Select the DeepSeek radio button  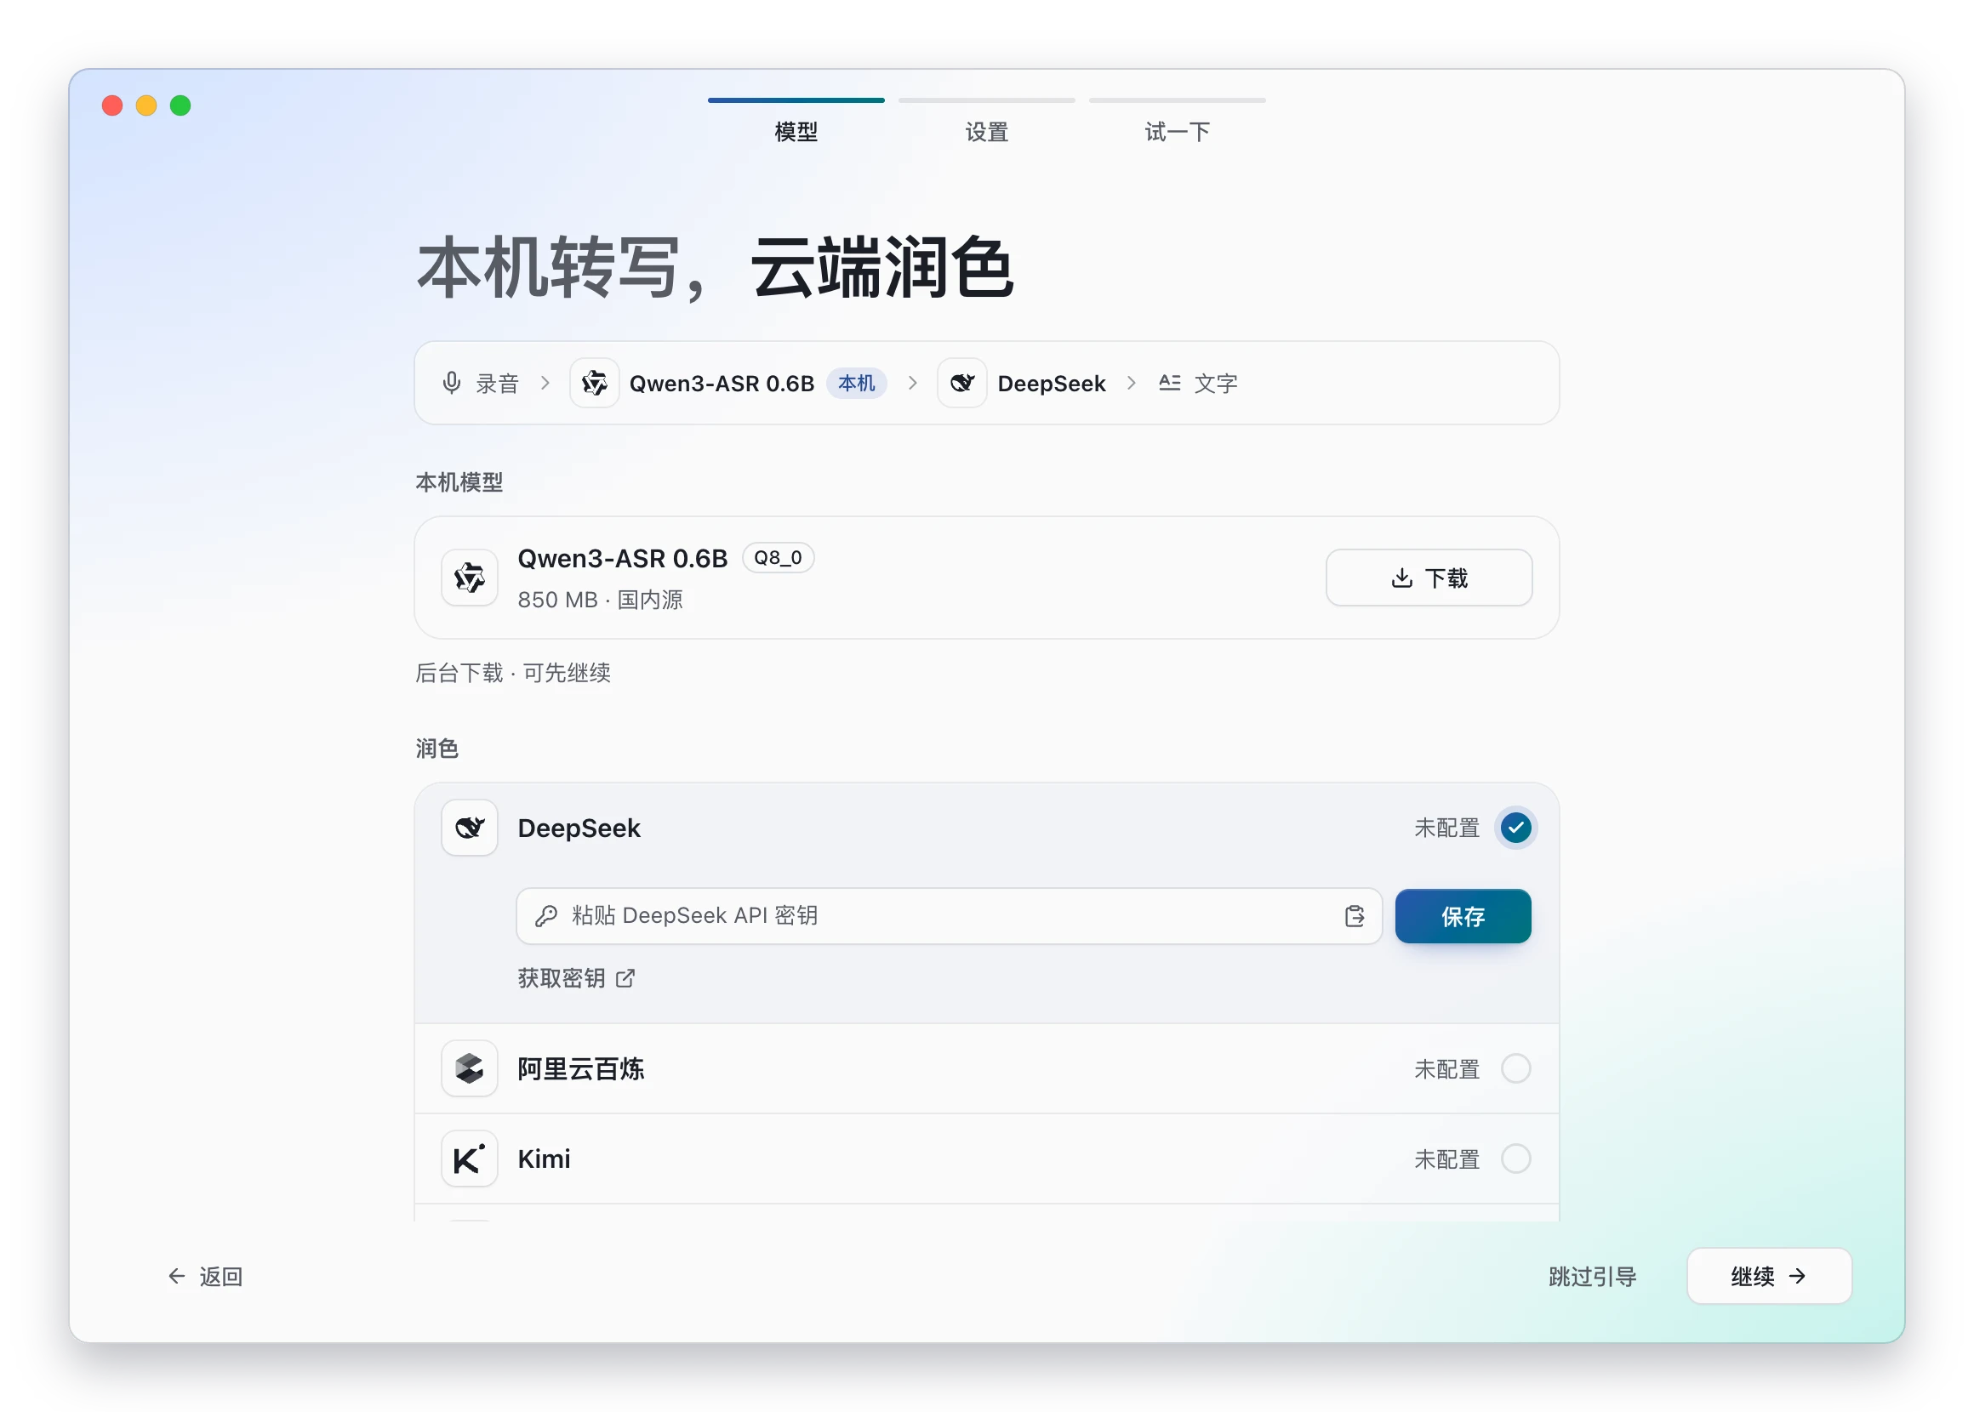click(x=1515, y=828)
